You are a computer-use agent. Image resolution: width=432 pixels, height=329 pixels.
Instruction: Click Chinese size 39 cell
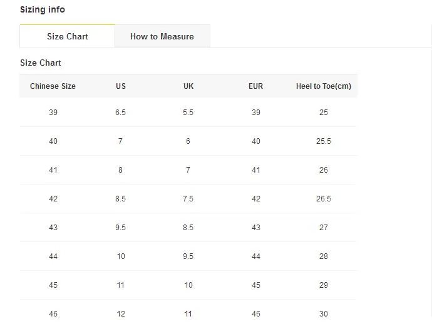pyautogui.click(x=53, y=113)
